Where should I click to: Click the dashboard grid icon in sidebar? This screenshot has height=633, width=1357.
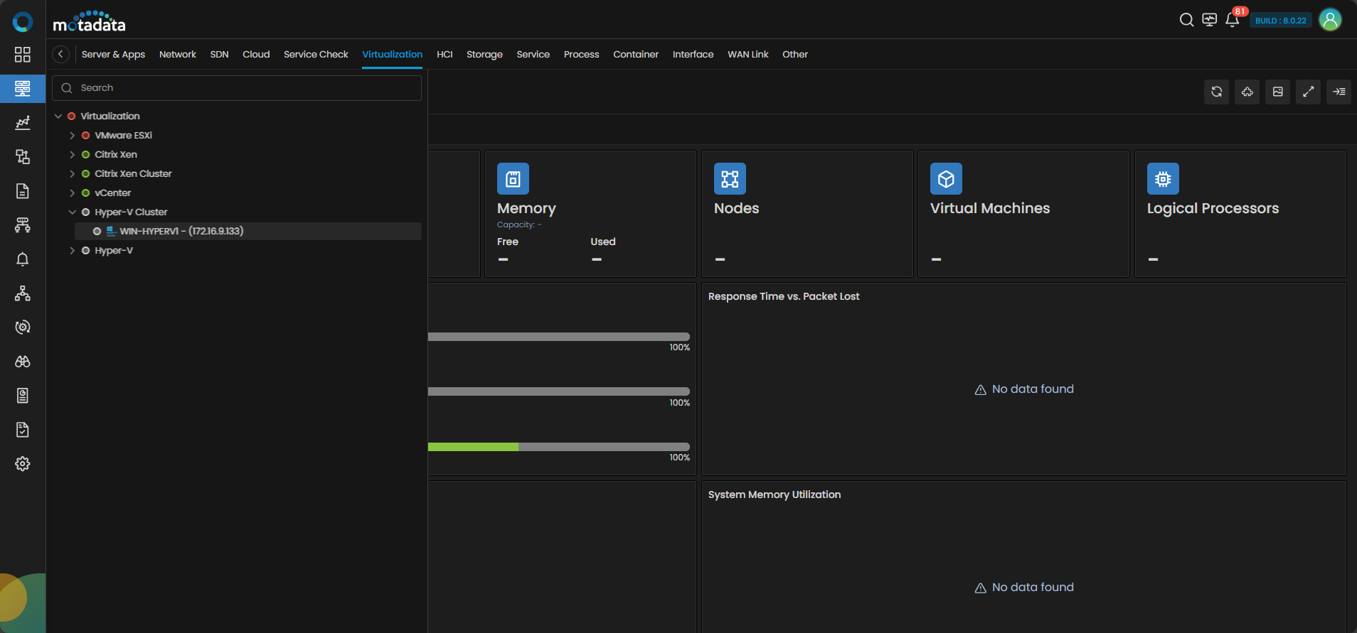tap(23, 55)
